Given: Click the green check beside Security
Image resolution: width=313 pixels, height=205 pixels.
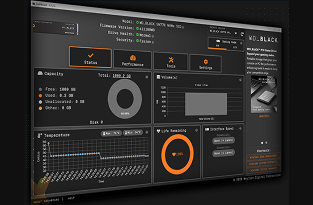Looking at the screenshot, I should (137, 41).
